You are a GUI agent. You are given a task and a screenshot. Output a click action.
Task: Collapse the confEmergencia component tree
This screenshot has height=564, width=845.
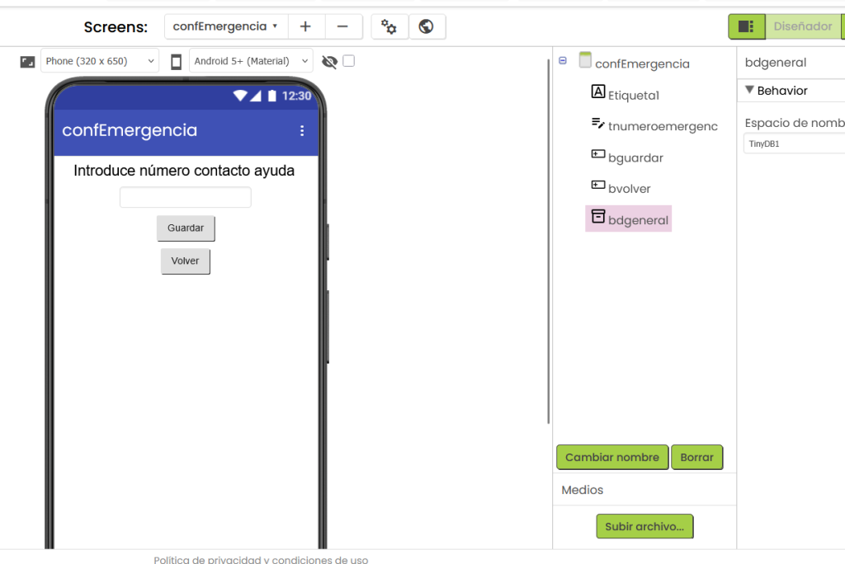tap(563, 60)
